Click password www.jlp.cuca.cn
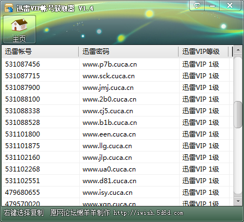The image size is (244, 222). pos(107,158)
